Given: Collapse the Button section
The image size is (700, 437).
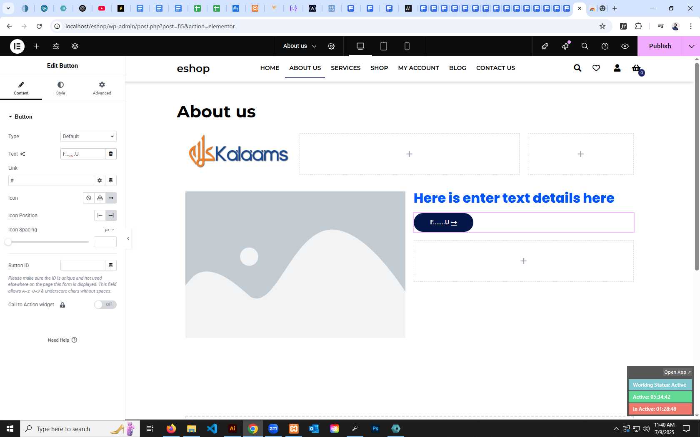Looking at the screenshot, I should click(20, 117).
